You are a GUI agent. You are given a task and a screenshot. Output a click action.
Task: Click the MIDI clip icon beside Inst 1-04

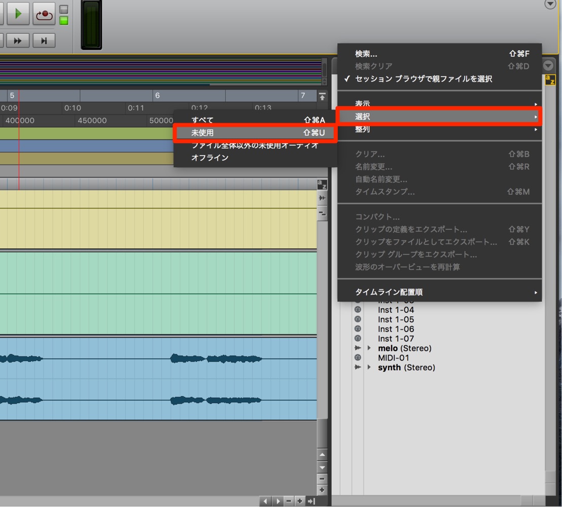coord(358,310)
